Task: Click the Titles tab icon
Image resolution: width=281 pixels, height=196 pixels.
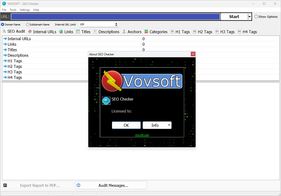Action: [78, 32]
